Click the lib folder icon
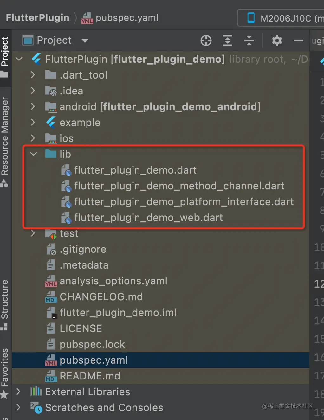This screenshot has height=420, width=324. (51, 154)
